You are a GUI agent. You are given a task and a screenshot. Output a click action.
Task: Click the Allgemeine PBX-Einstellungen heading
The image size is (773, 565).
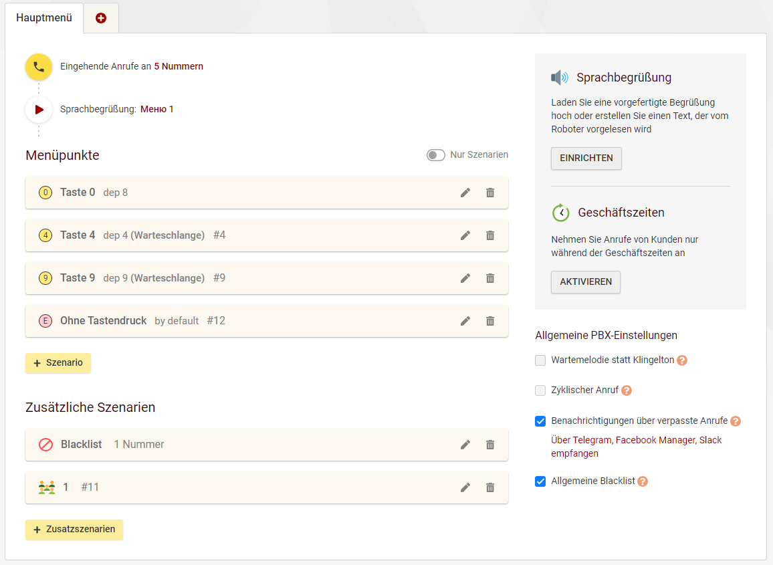(606, 335)
